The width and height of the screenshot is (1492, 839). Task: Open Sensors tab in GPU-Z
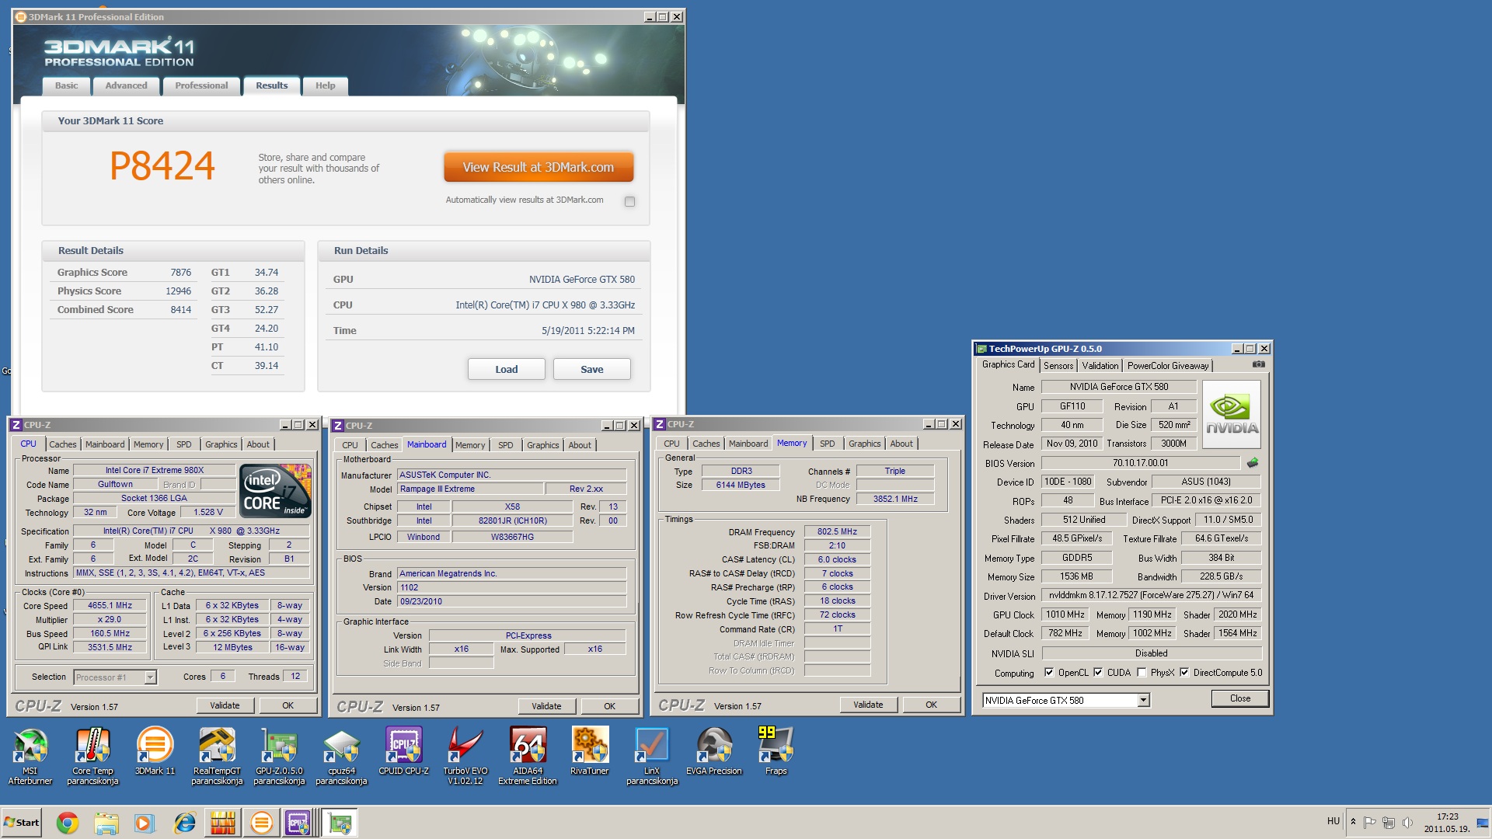tap(1058, 365)
